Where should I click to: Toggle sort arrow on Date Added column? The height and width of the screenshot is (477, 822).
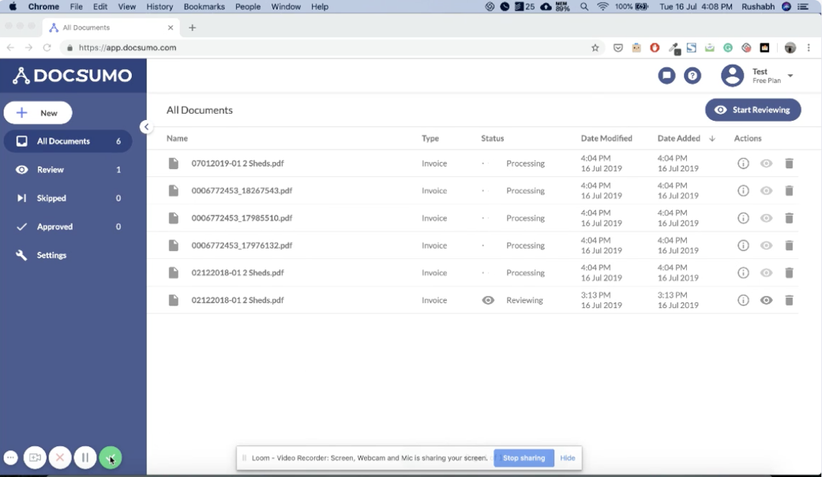[712, 138]
